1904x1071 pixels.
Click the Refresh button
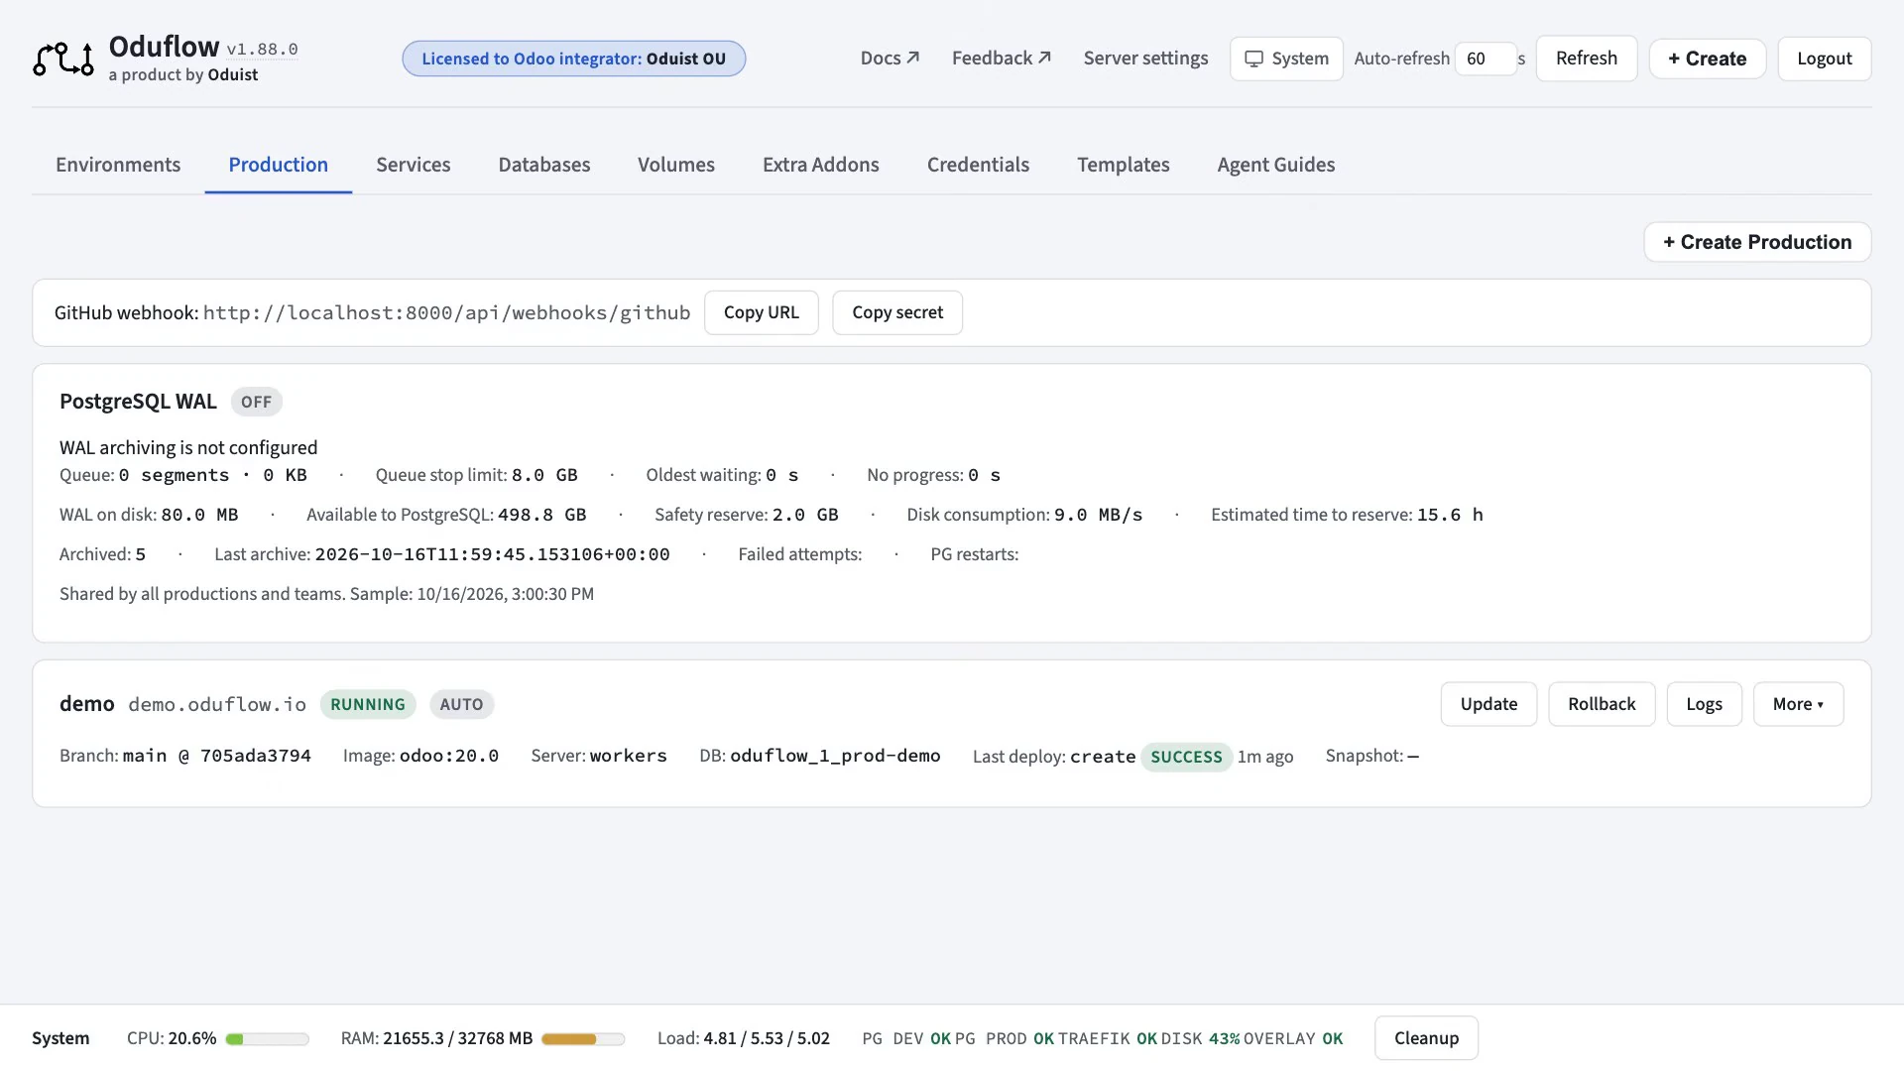1586,59
